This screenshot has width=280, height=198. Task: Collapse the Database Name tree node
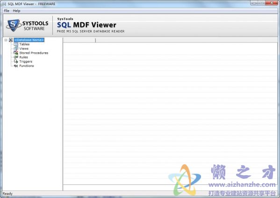pos(6,40)
